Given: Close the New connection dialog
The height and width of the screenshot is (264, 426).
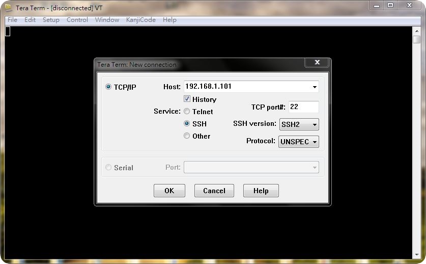Looking at the screenshot, I should 317,62.
